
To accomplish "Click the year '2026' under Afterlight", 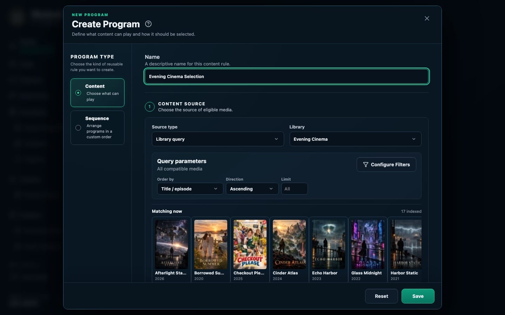I will click(160, 279).
